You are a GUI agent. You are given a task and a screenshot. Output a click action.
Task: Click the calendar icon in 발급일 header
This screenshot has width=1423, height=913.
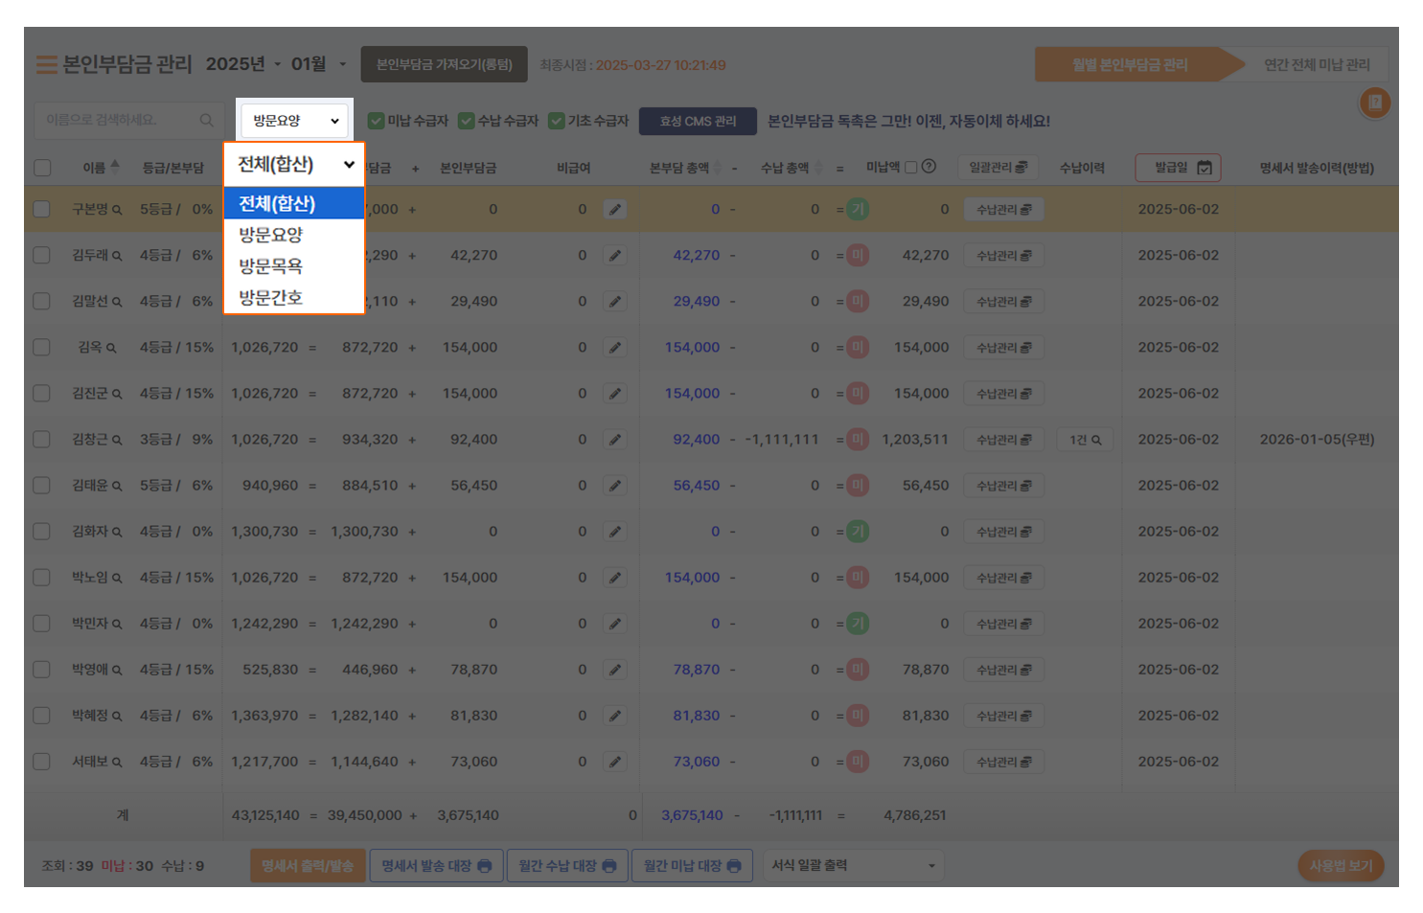point(1205,168)
